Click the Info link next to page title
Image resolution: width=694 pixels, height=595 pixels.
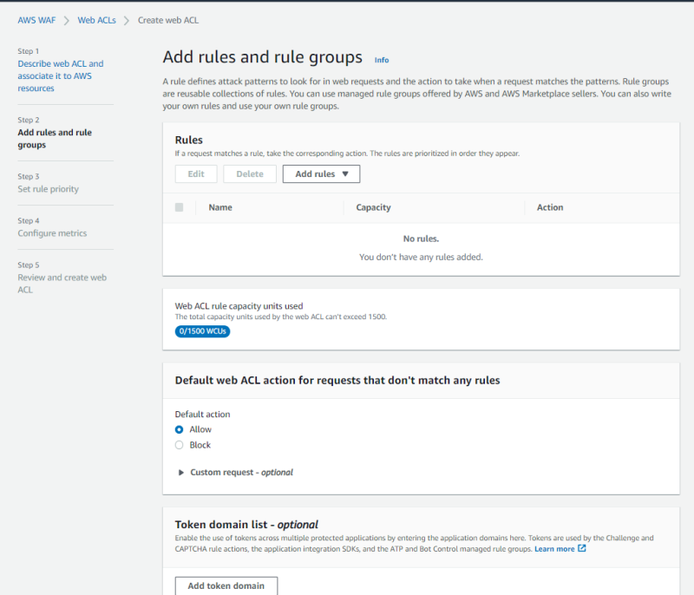382,60
